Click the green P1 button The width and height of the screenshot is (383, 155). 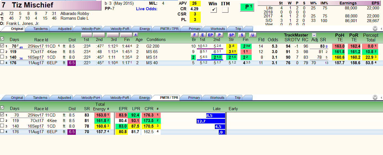click(247, 7)
